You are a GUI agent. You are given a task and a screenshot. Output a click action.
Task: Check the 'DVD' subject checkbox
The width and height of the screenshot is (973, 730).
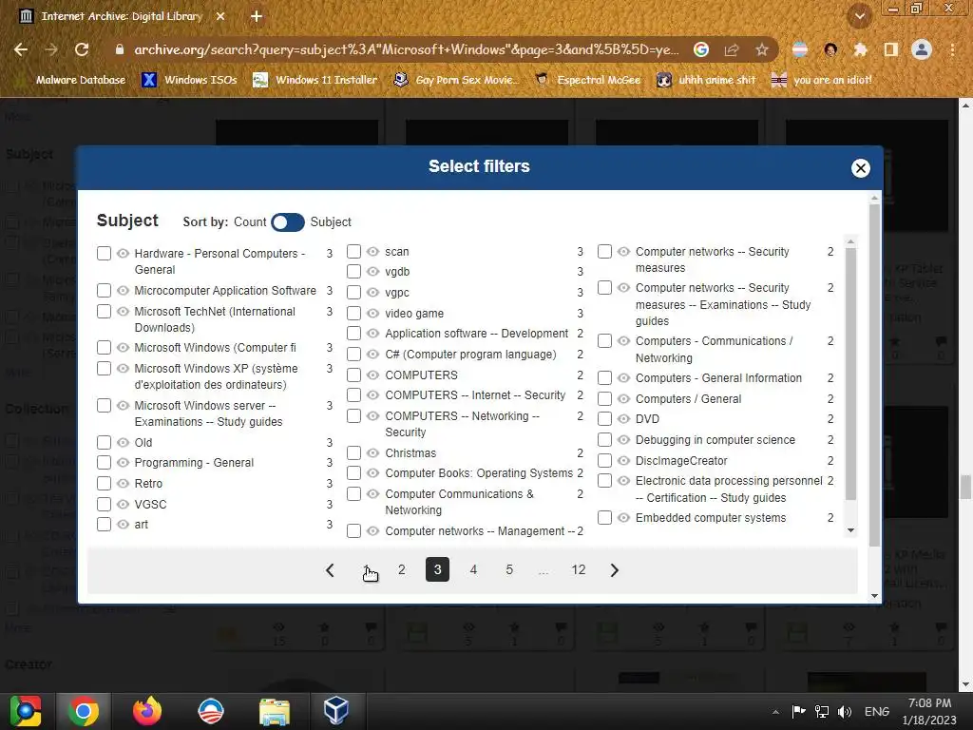[605, 419]
